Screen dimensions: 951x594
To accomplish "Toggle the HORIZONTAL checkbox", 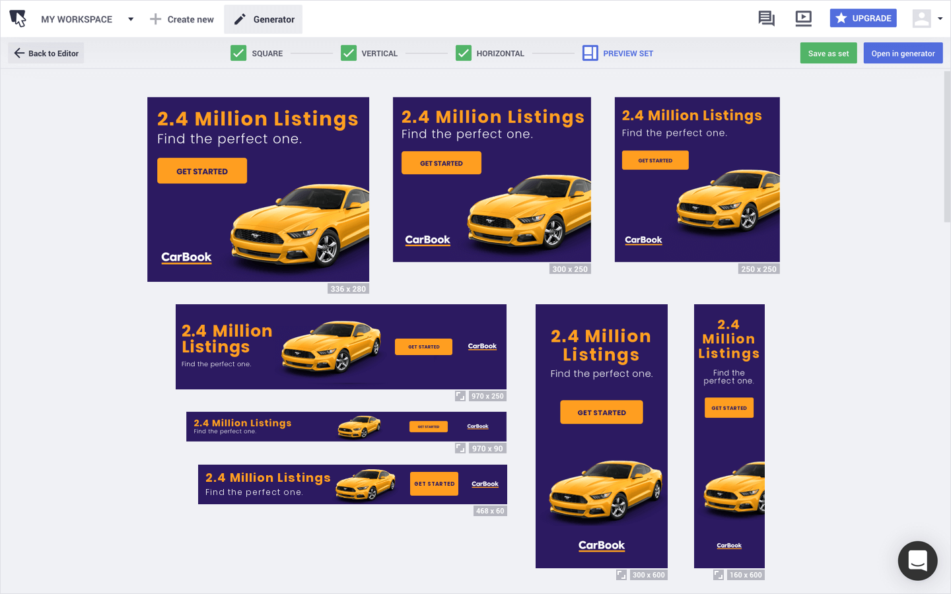I will [464, 53].
